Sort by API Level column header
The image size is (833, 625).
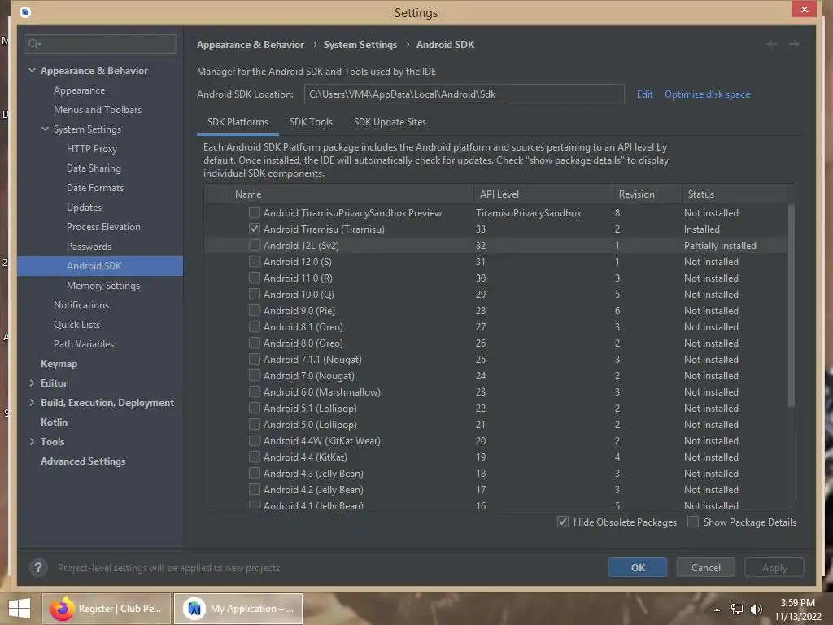click(543, 194)
